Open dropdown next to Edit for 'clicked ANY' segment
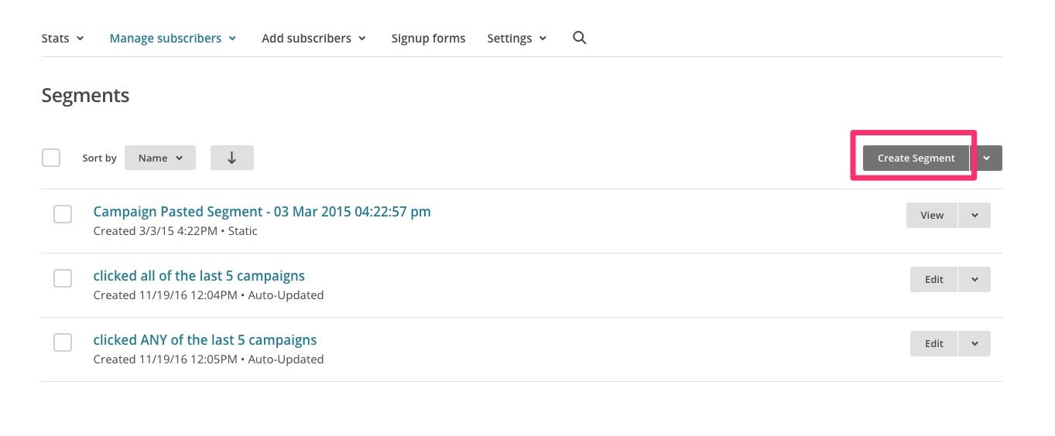The width and height of the screenshot is (1055, 436). tap(975, 343)
